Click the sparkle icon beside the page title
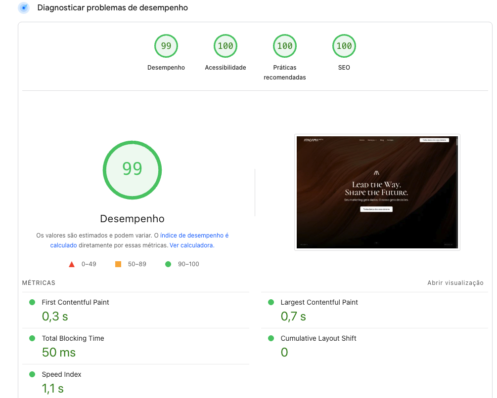The width and height of the screenshot is (497, 398). [x=23, y=8]
